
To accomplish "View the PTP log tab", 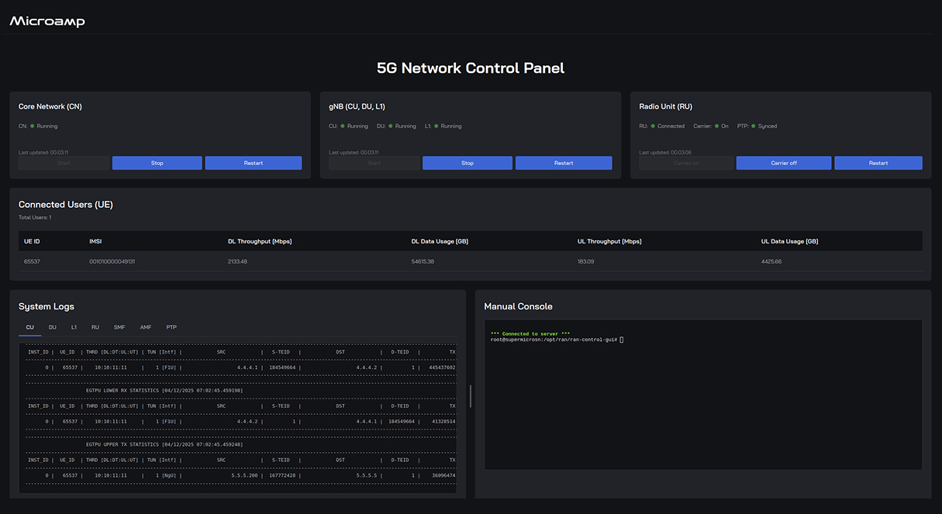I will [x=171, y=327].
